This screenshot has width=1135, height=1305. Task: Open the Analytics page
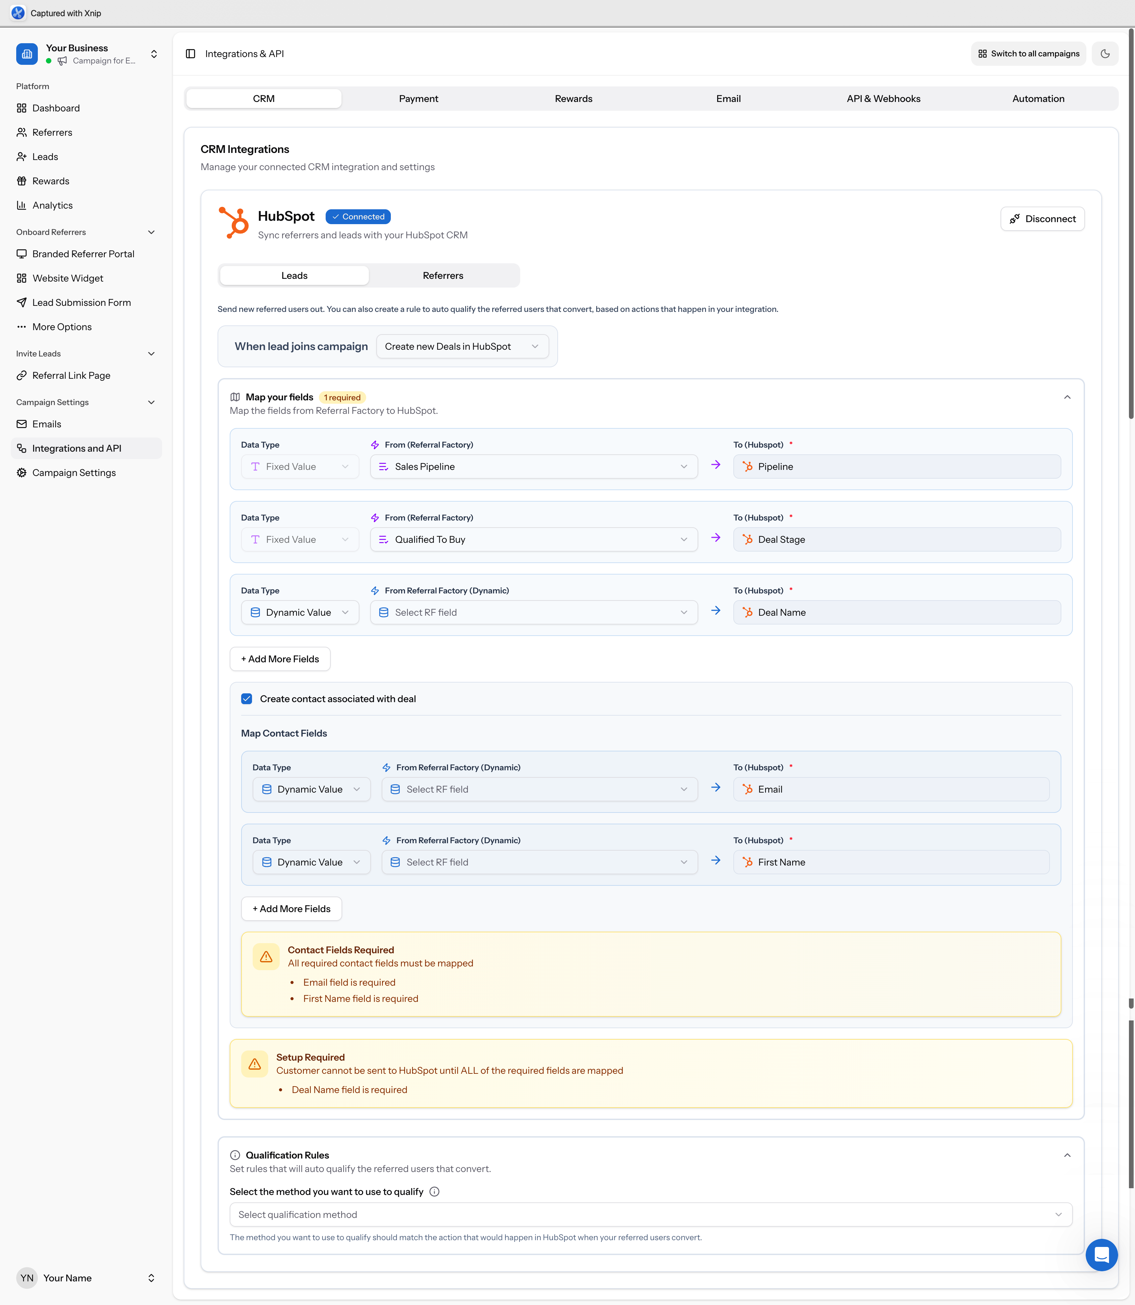coord(53,205)
